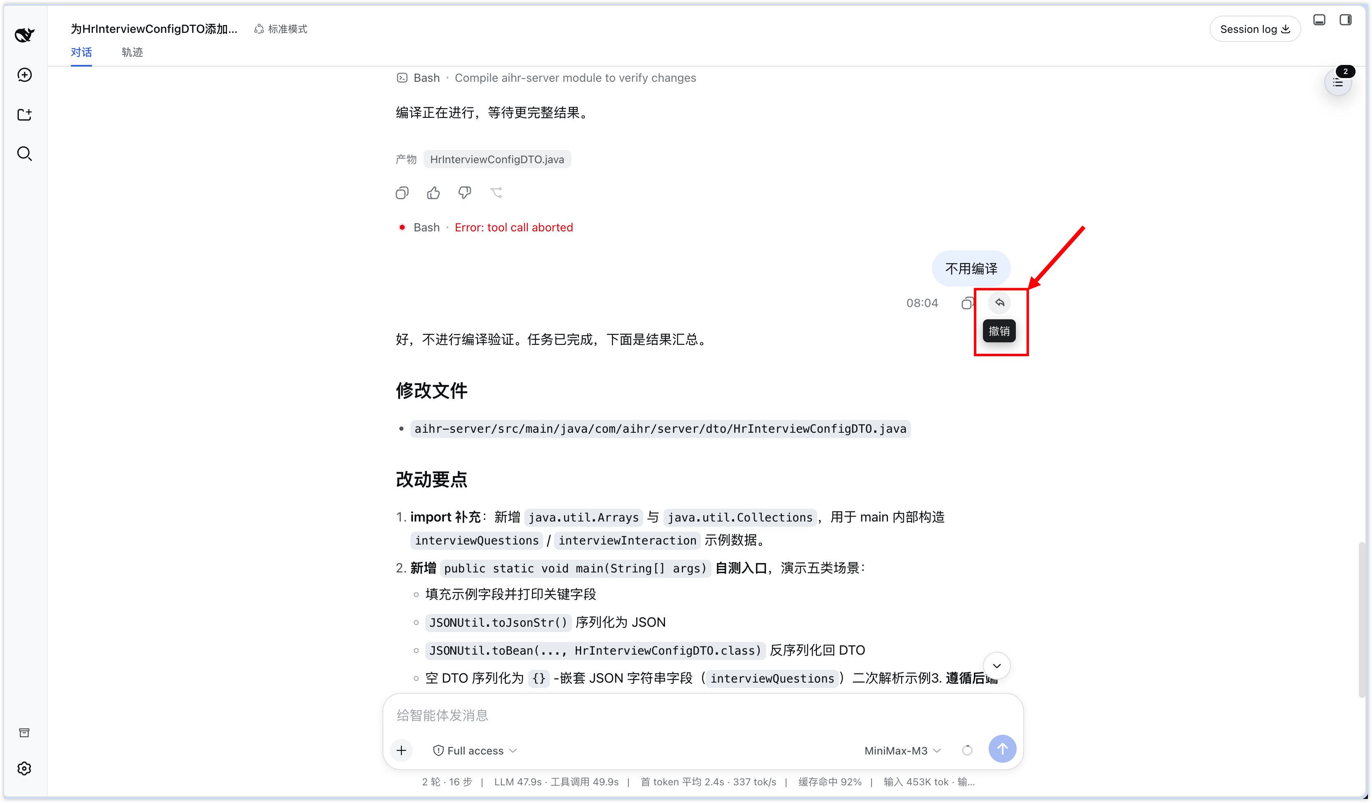Viewport: 1372px width, 803px height.
Task: Click the conversation title text
Action: click(154, 29)
